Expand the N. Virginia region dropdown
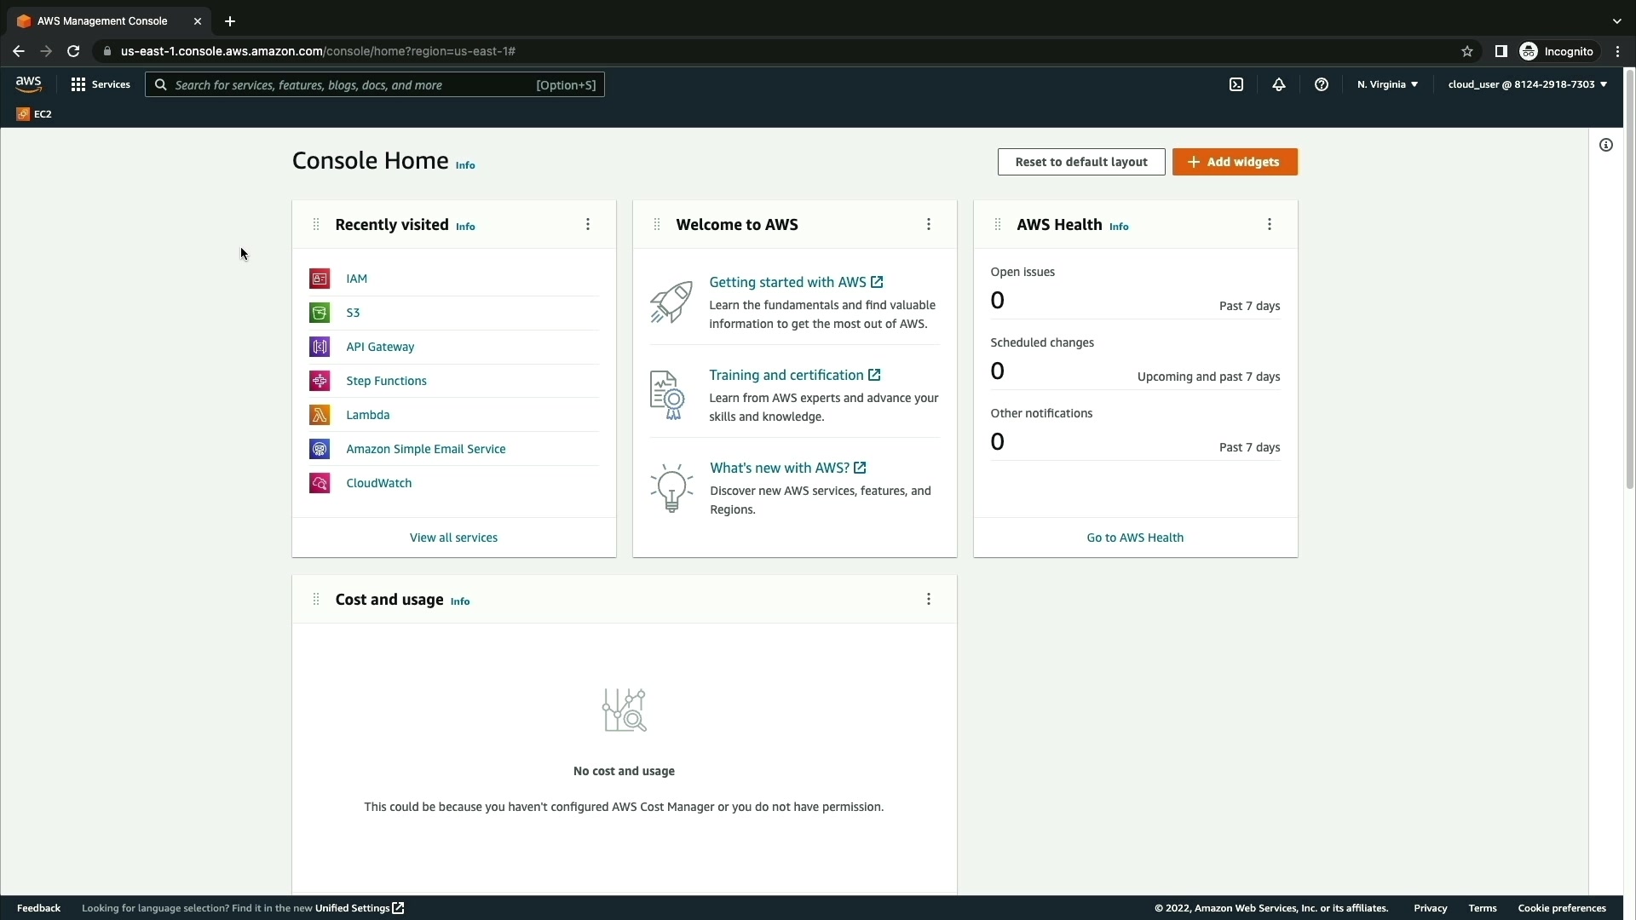The height and width of the screenshot is (920, 1636). [x=1387, y=84]
